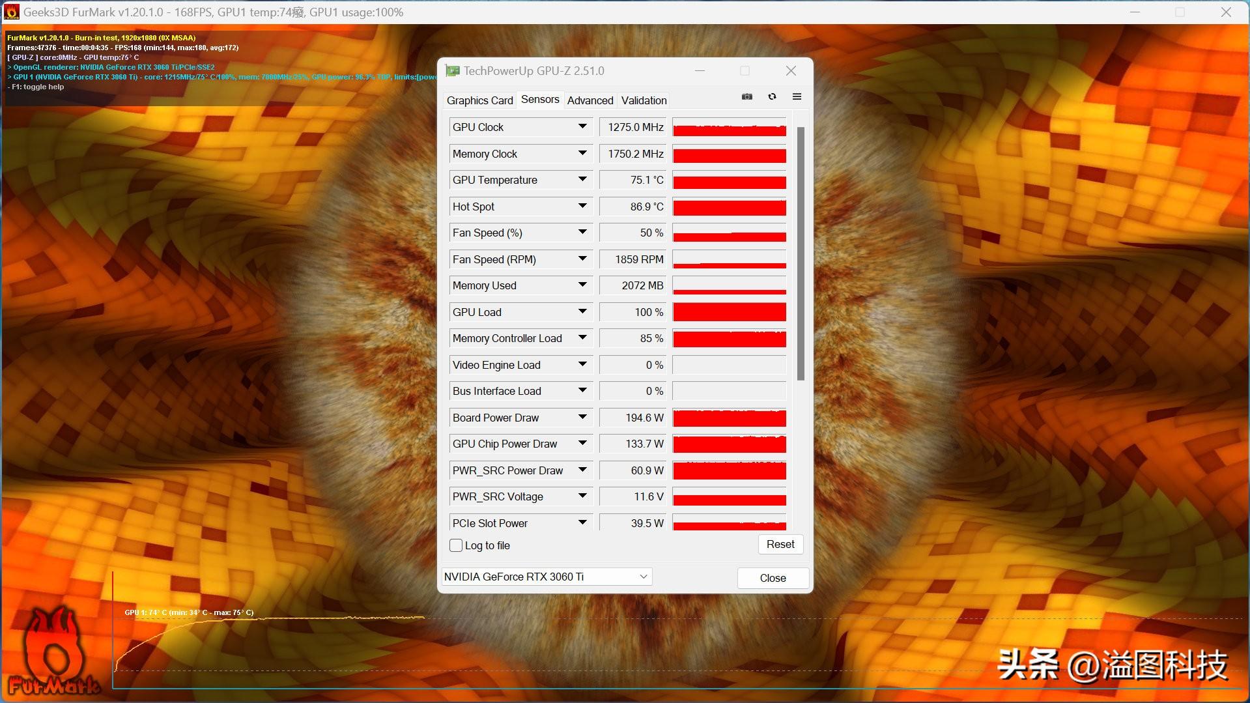Close the FurMark window

1226,12
